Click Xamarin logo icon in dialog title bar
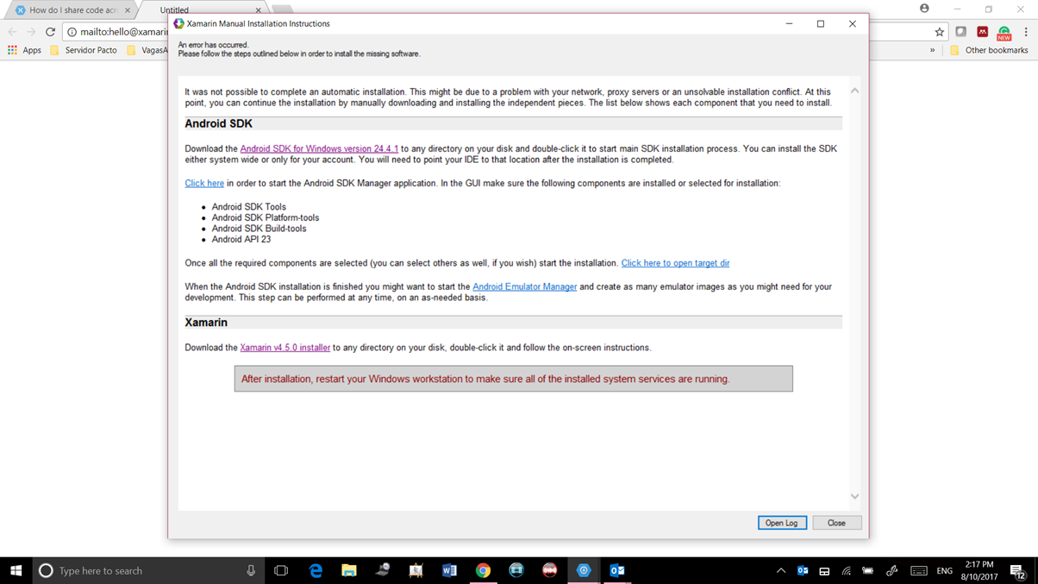Image resolution: width=1038 pixels, height=584 pixels. point(178,24)
